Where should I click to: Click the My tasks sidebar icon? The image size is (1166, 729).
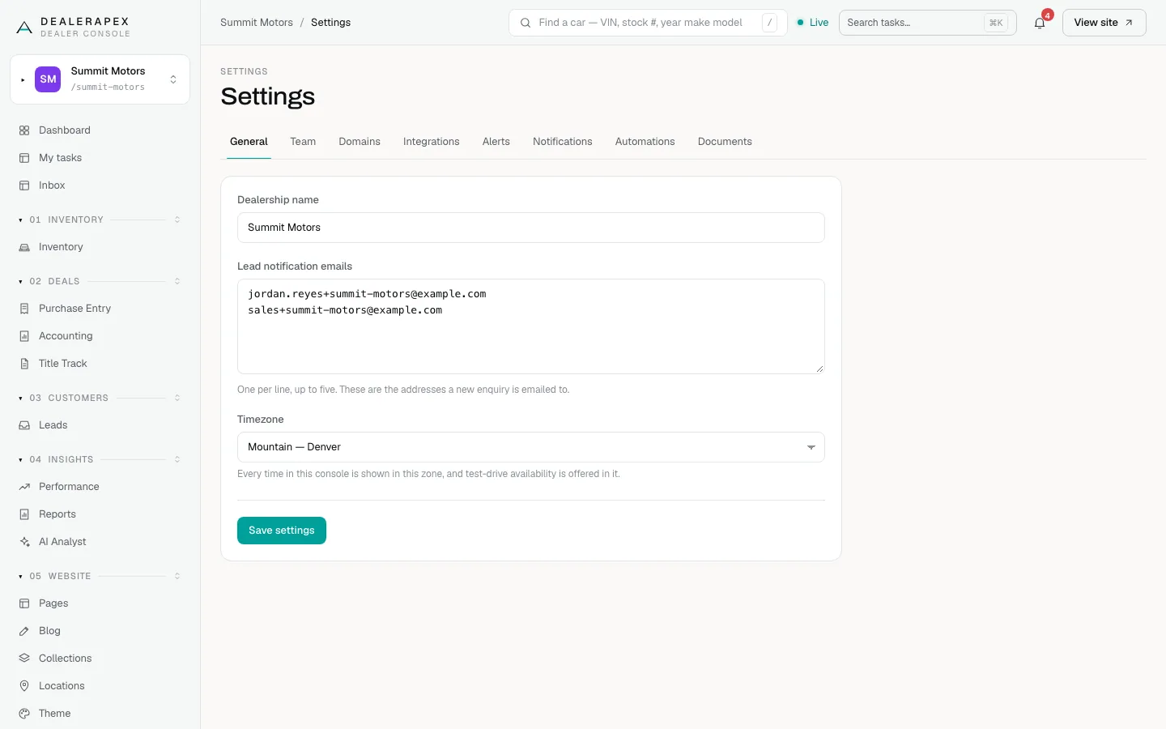[24, 158]
